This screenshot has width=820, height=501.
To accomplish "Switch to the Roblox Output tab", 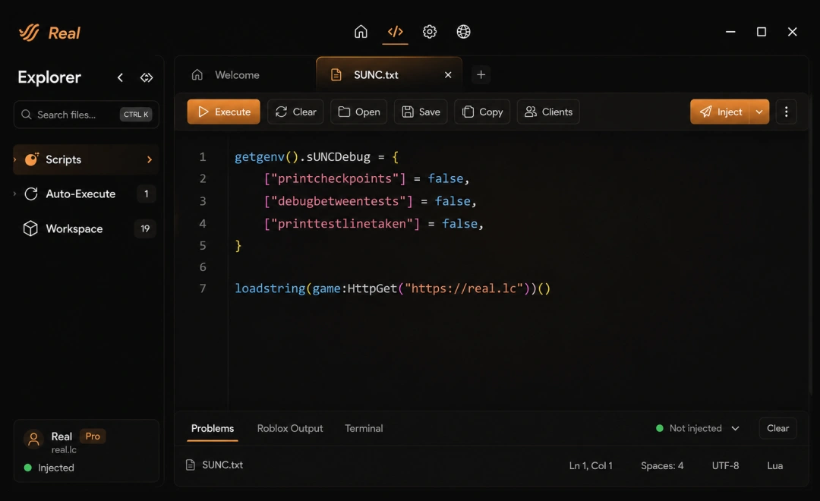I will pyautogui.click(x=290, y=428).
